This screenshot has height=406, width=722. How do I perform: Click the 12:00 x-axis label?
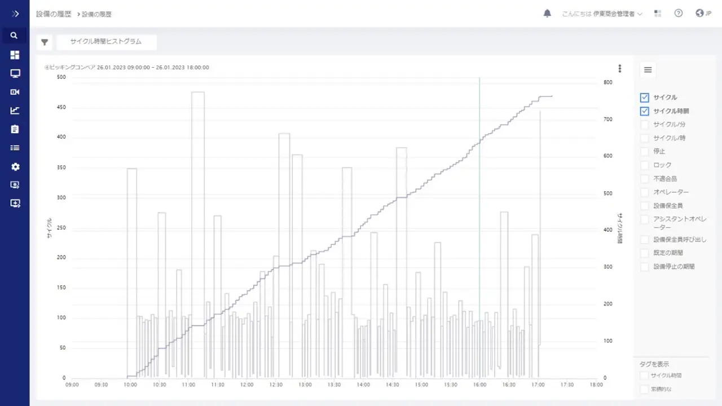tap(246, 385)
